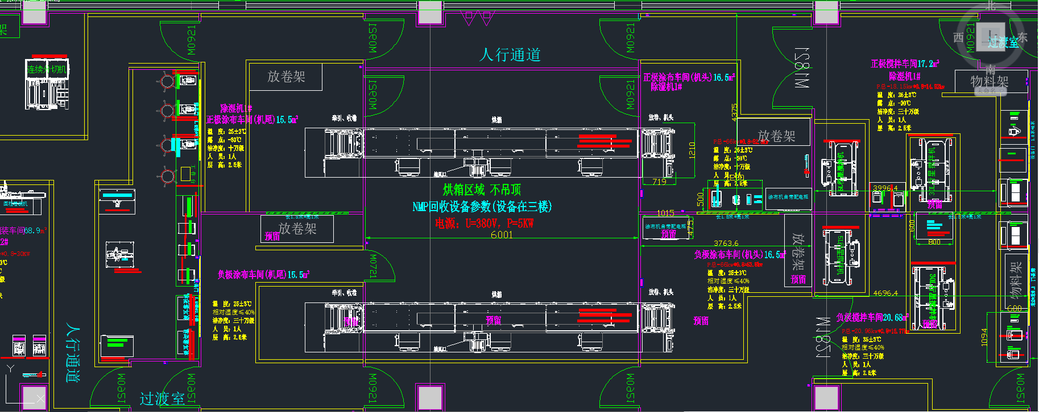Pick the 719 dimension text
The height and width of the screenshot is (412, 1039).
pyautogui.click(x=659, y=182)
